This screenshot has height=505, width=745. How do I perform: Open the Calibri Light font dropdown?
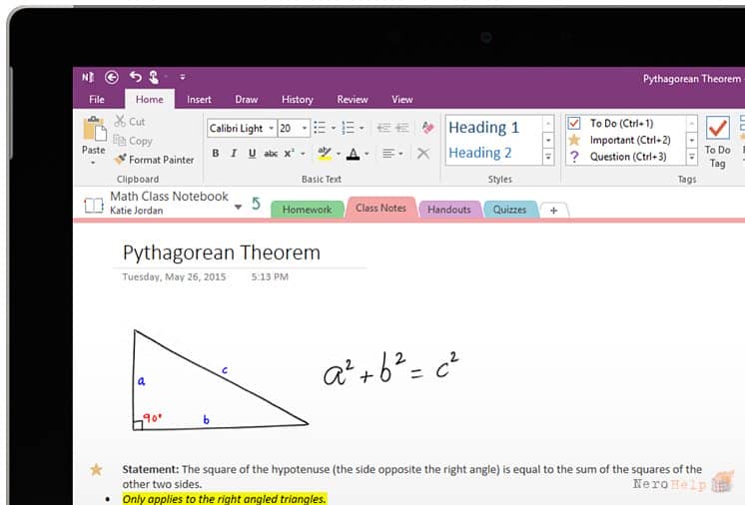pyautogui.click(x=271, y=128)
